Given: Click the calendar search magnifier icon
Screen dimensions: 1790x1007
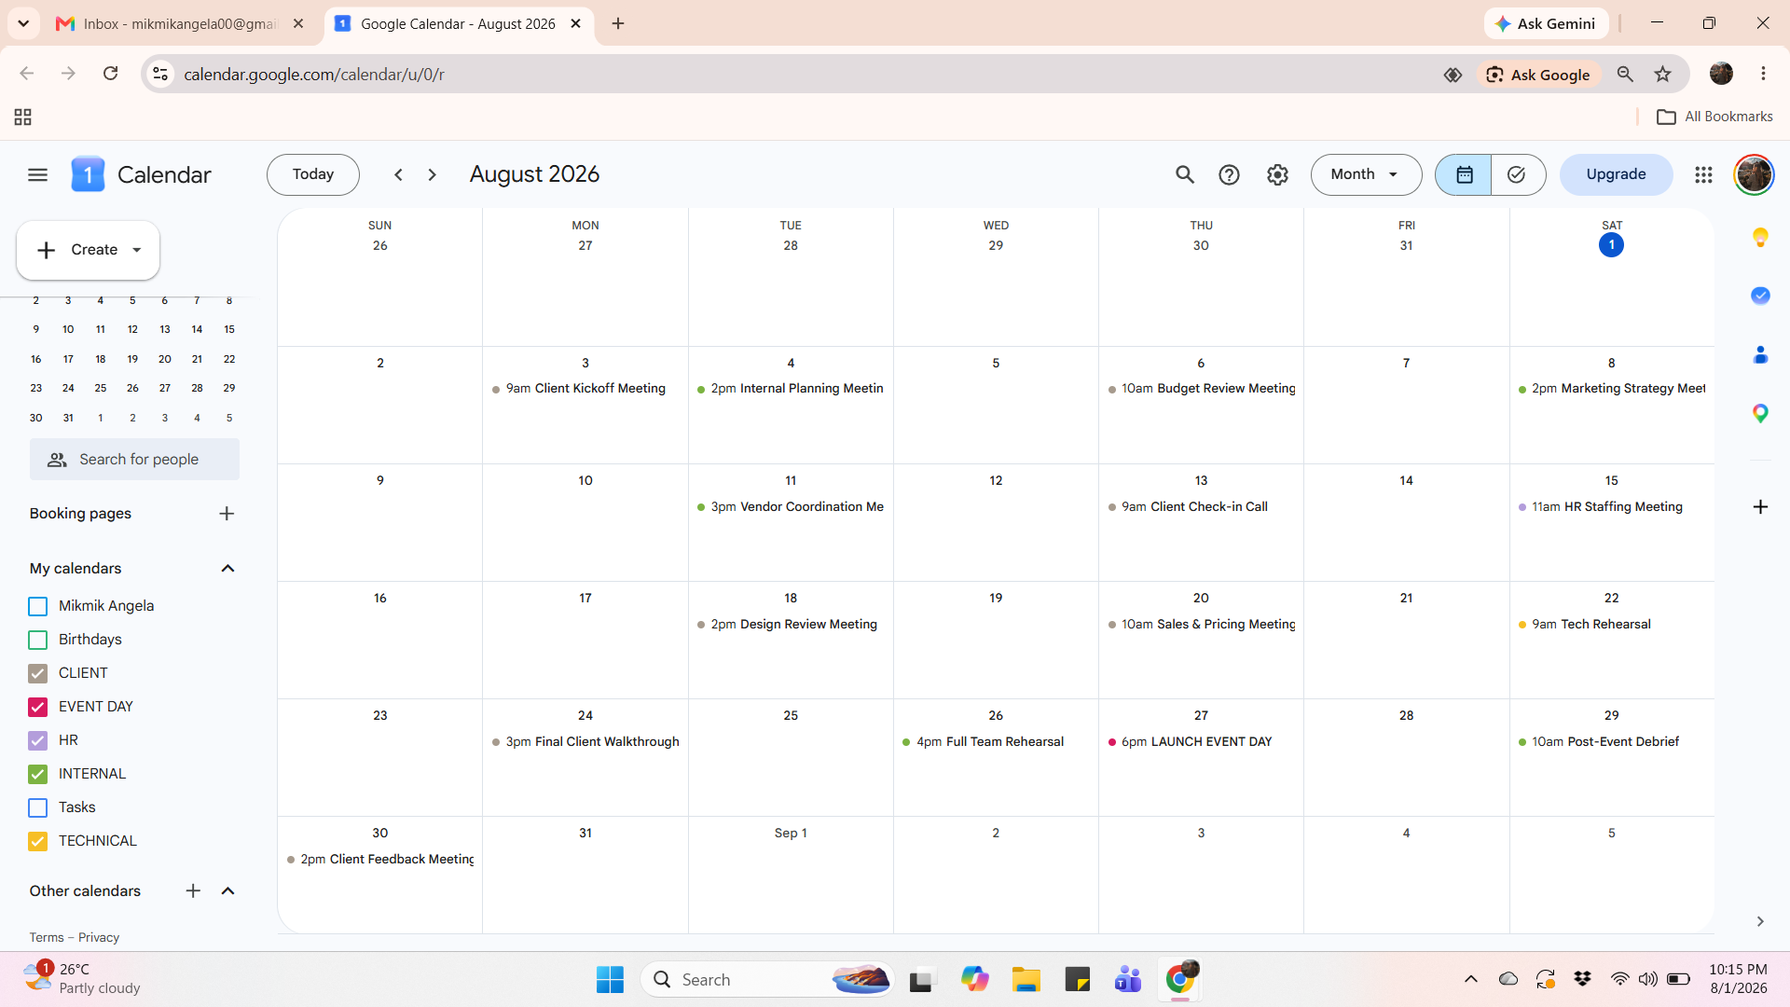Looking at the screenshot, I should [x=1184, y=174].
